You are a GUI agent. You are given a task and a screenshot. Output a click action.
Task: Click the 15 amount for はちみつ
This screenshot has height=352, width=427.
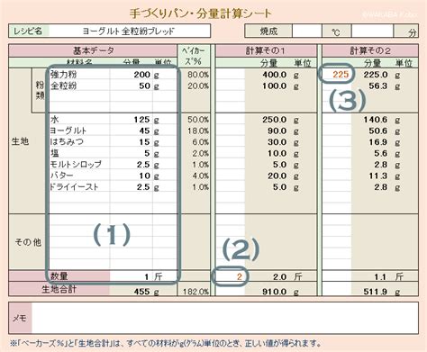pyautogui.click(x=132, y=142)
